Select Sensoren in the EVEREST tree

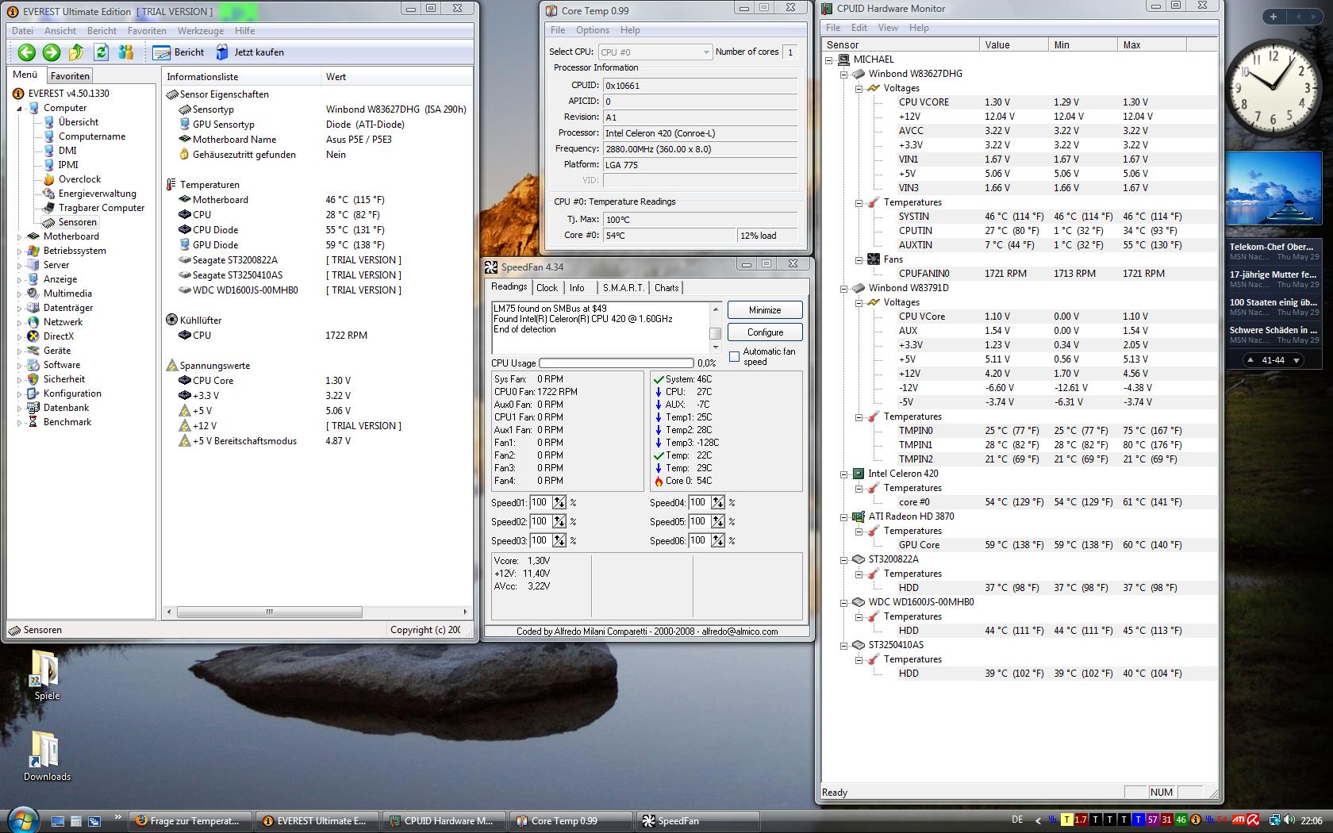click(x=77, y=222)
